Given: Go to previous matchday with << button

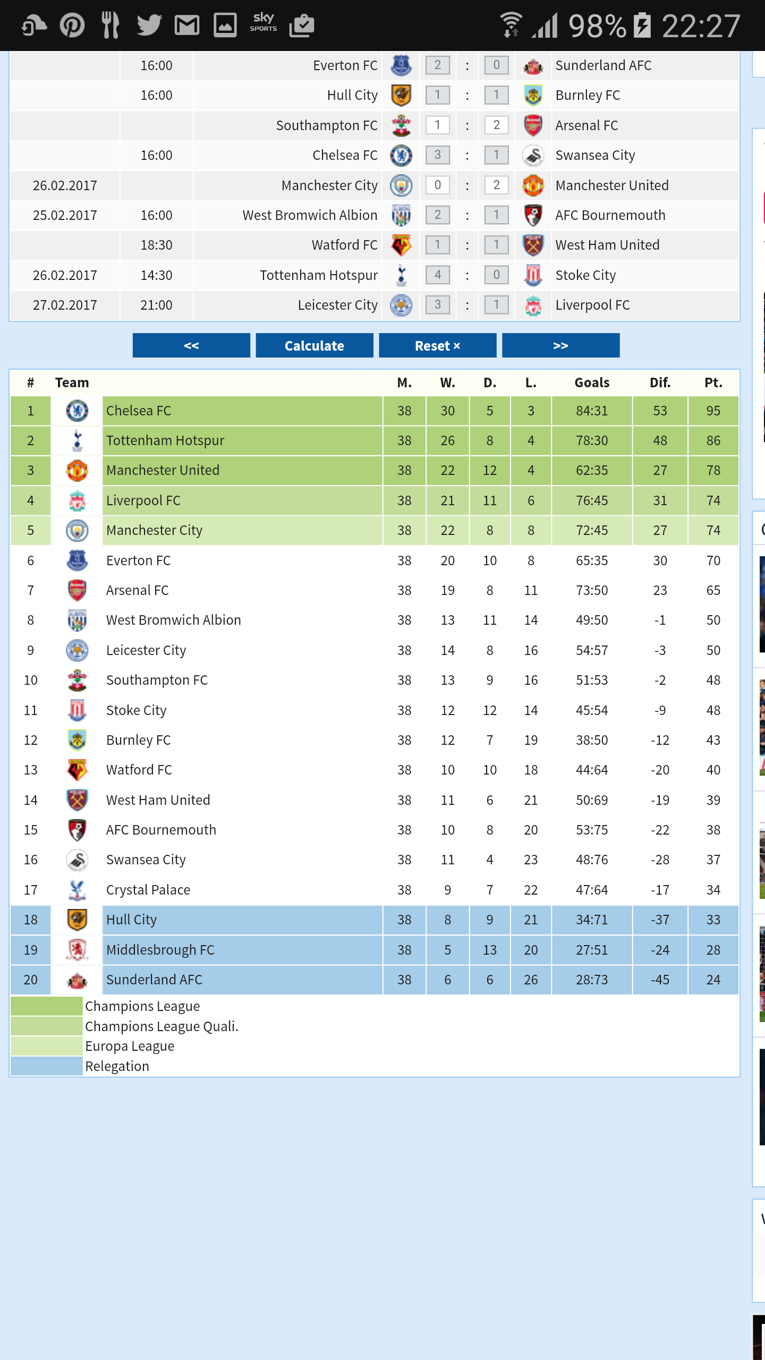Looking at the screenshot, I should [191, 345].
